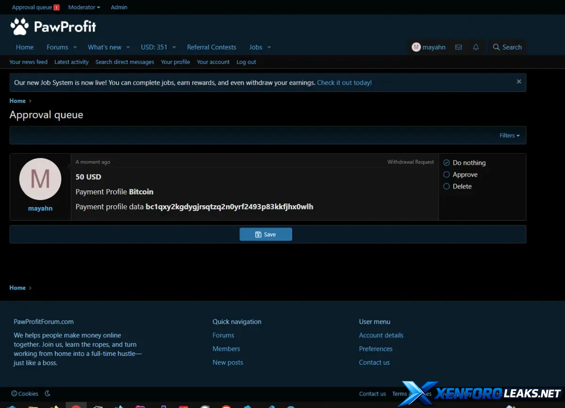
Task: Expand the Filters dropdown
Action: click(509, 136)
